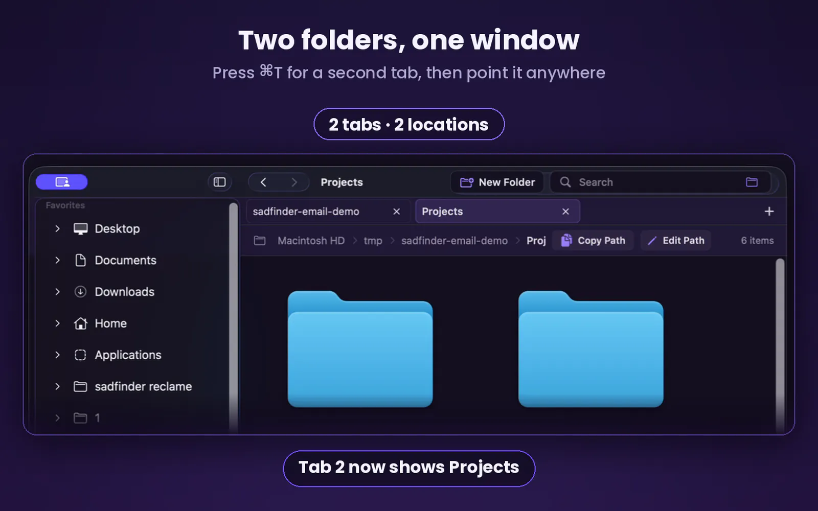This screenshot has width=818, height=511.
Task: Go forward with the right arrow
Action: tap(294, 182)
